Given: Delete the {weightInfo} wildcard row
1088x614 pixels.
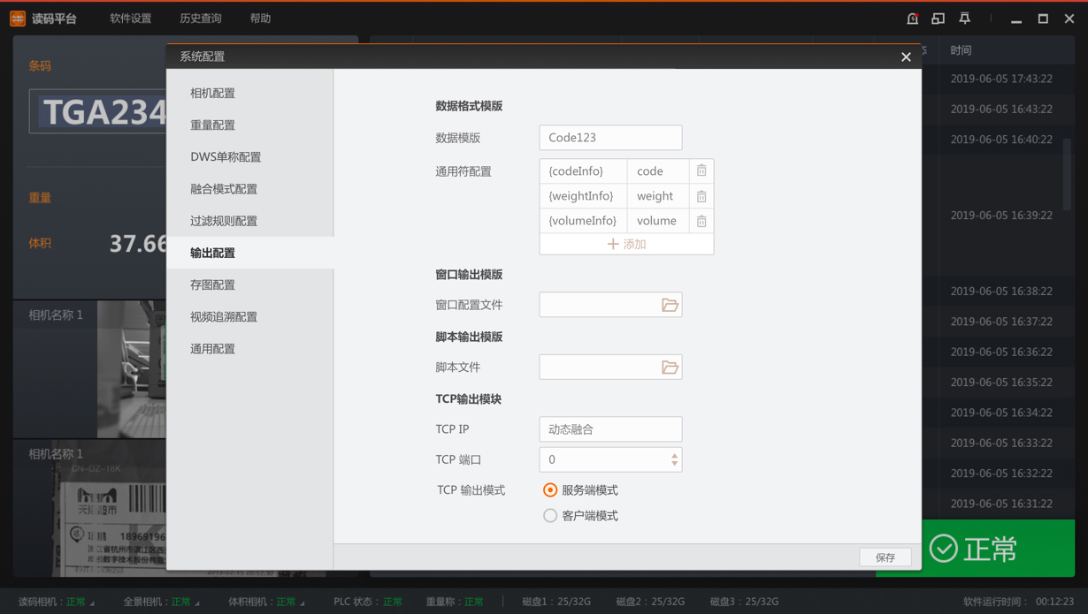Looking at the screenshot, I should tap(701, 196).
